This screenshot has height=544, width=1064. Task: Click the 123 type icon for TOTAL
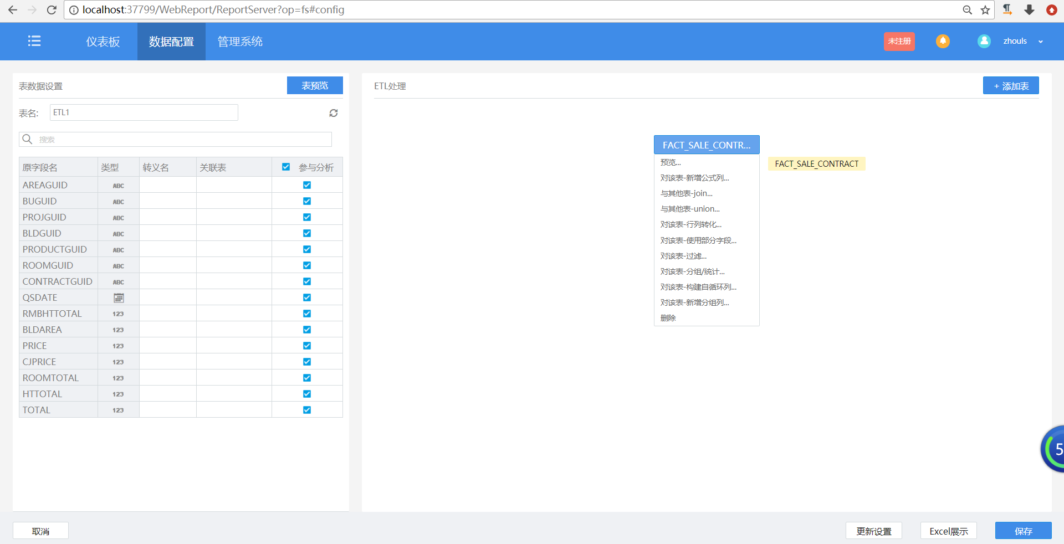[118, 410]
